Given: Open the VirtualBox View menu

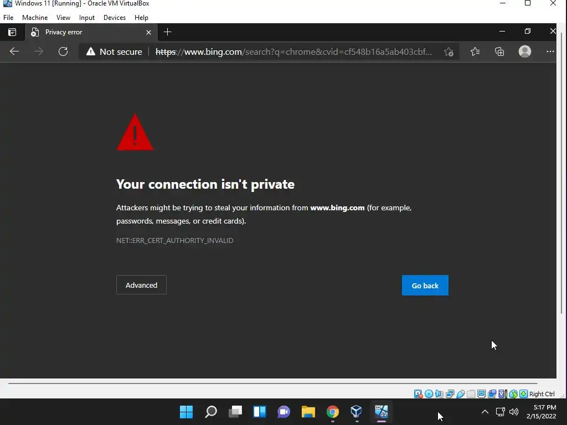Looking at the screenshot, I should click(63, 18).
